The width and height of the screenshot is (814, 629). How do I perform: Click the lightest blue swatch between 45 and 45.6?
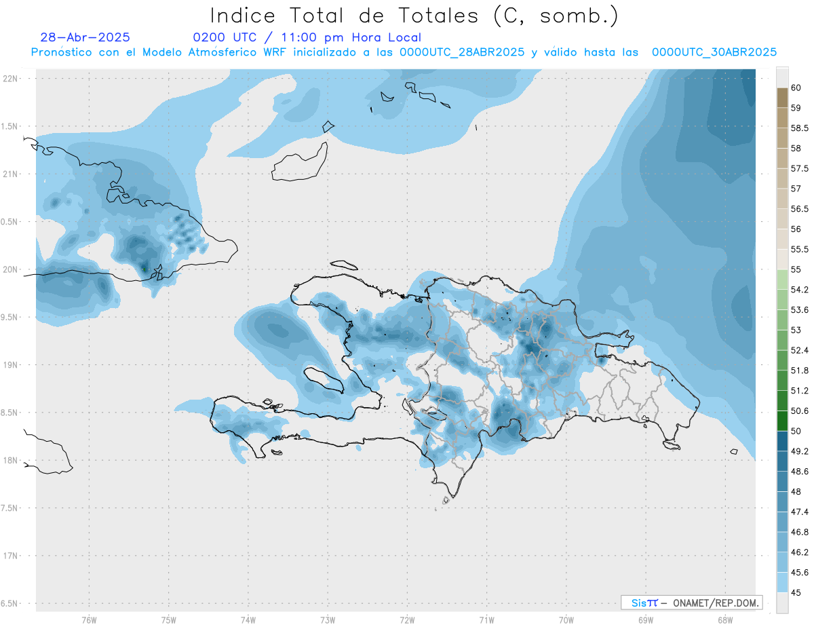pyautogui.click(x=782, y=582)
